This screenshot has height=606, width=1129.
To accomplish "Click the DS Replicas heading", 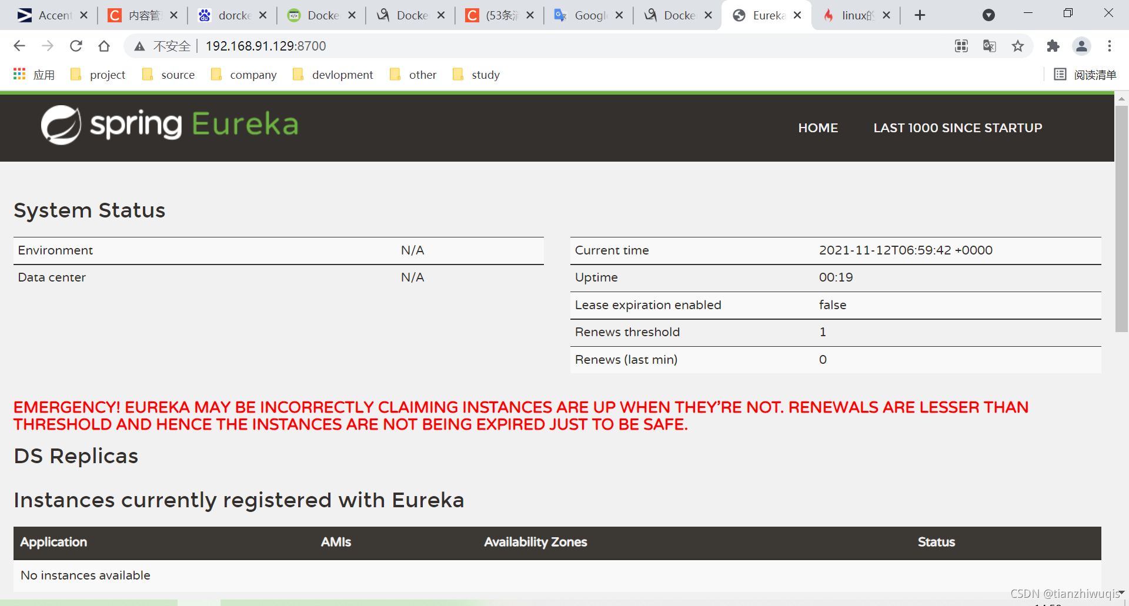I will pyautogui.click(x=76, y=456).
